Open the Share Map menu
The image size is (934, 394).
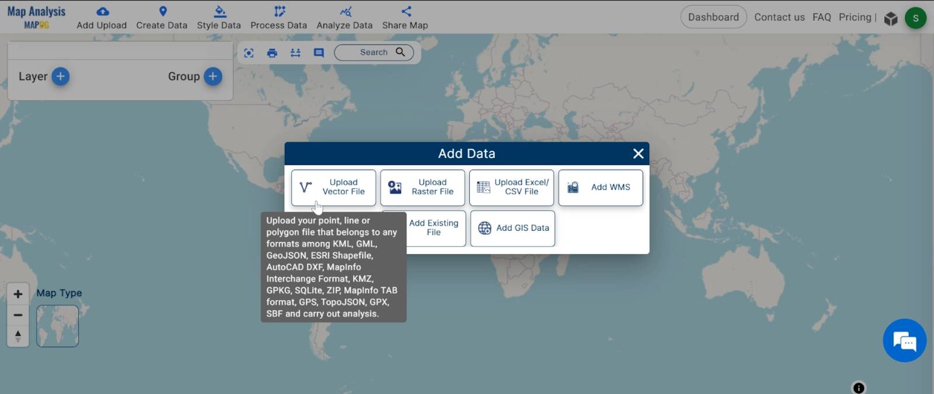405,17
